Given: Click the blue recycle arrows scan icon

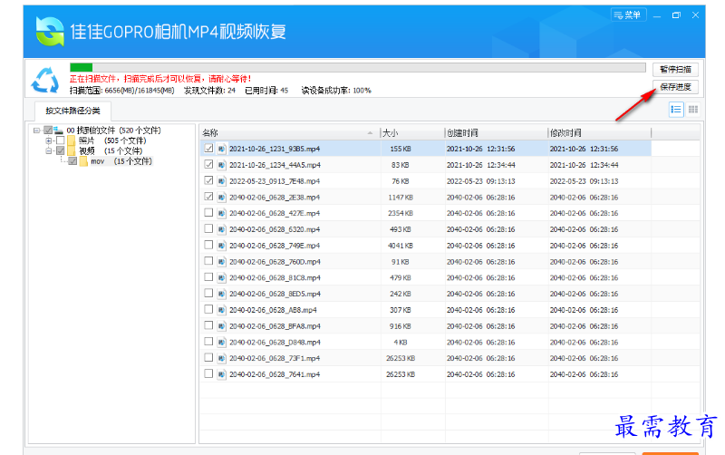Looking at the screenshot, I should pos(45,80).
